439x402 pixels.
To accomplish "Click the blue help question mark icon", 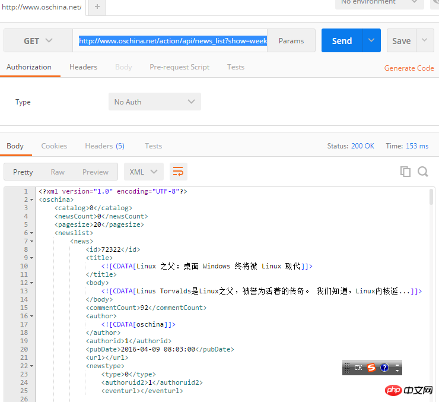I will [x=384, y=368].
